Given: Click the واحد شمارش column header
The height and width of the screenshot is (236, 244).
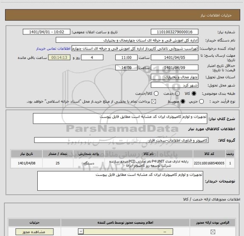Looking at the screenshot, I should pos(89,154).
